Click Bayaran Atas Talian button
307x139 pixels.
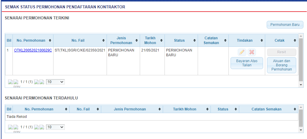[247, 63]
